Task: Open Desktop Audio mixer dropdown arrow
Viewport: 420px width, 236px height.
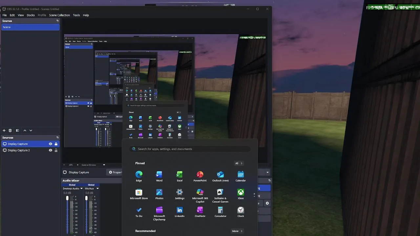Action: coord(81,188)
